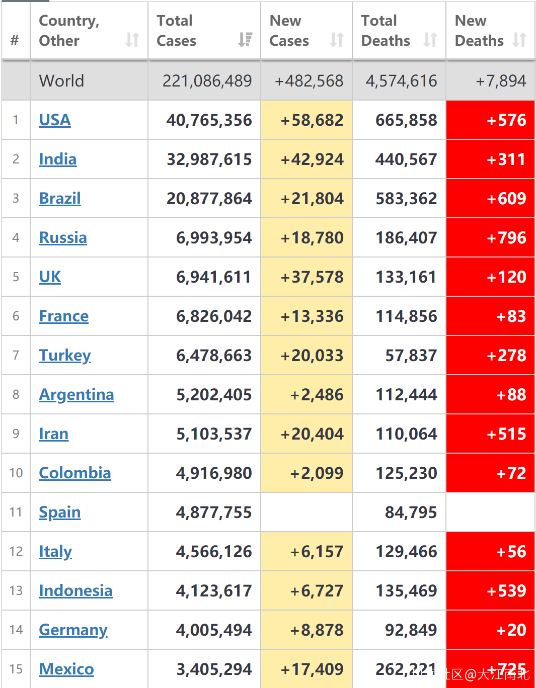Open the USA country link

55,120
